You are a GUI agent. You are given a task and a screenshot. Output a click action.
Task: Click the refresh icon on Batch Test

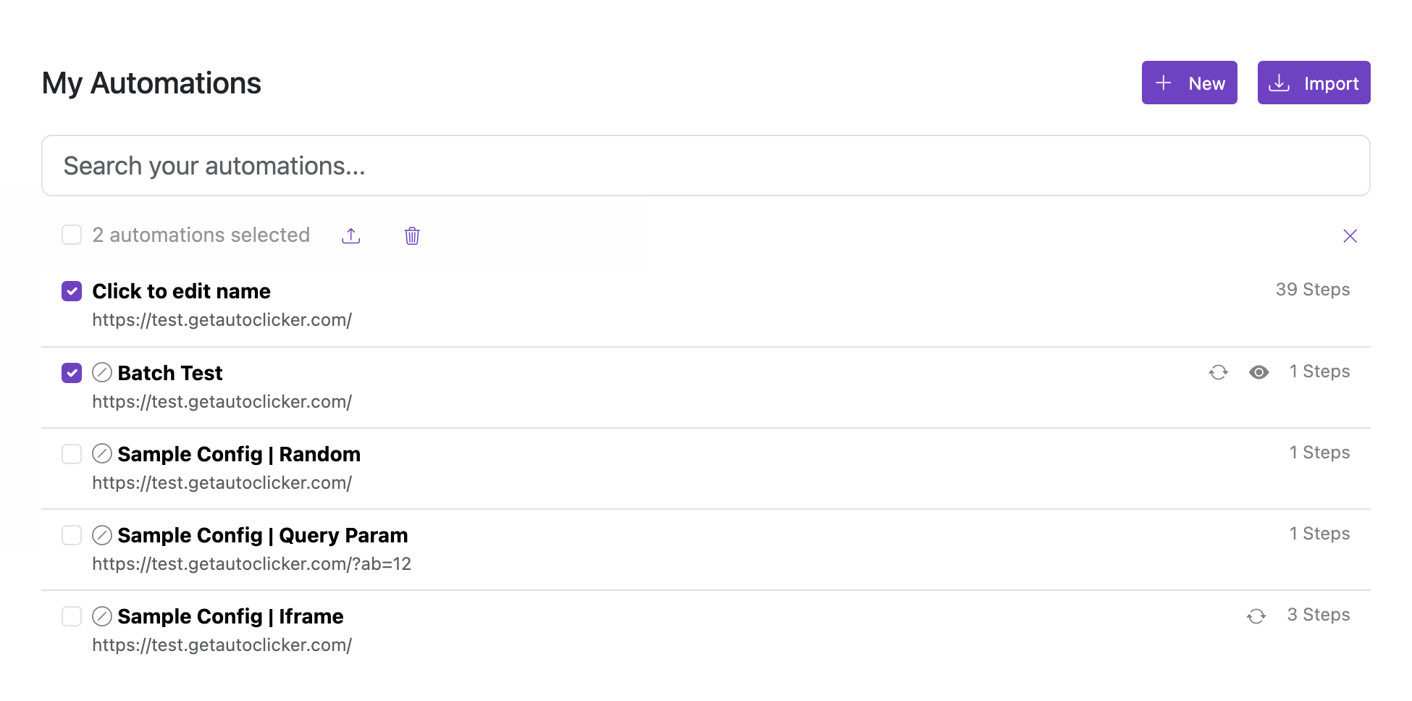pos(1219,372)
